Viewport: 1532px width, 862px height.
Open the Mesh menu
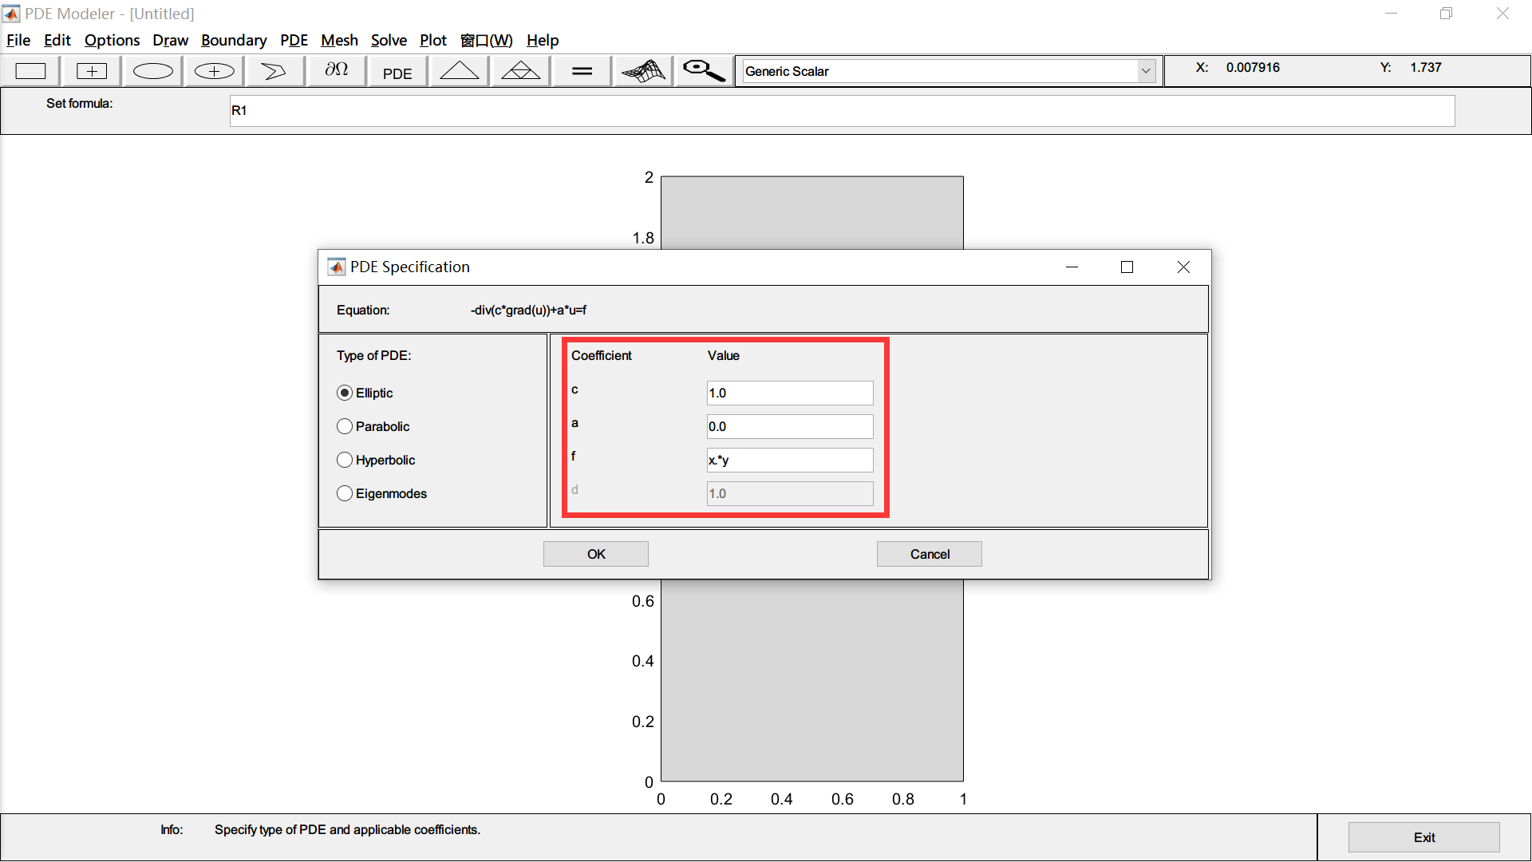[x=339, y=40]
